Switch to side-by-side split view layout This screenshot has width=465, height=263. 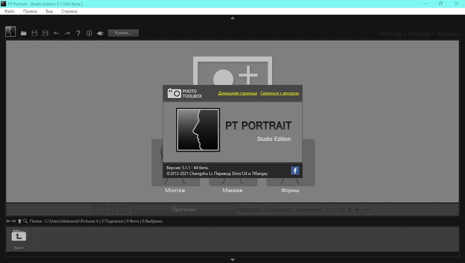(x=111, y=209)
